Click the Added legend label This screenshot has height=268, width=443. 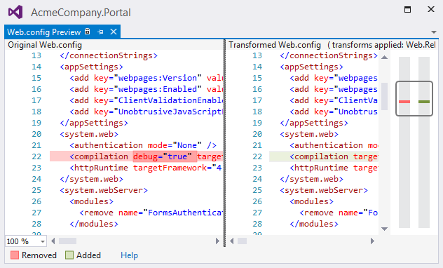pyautogui.click(x=88, y=255)
